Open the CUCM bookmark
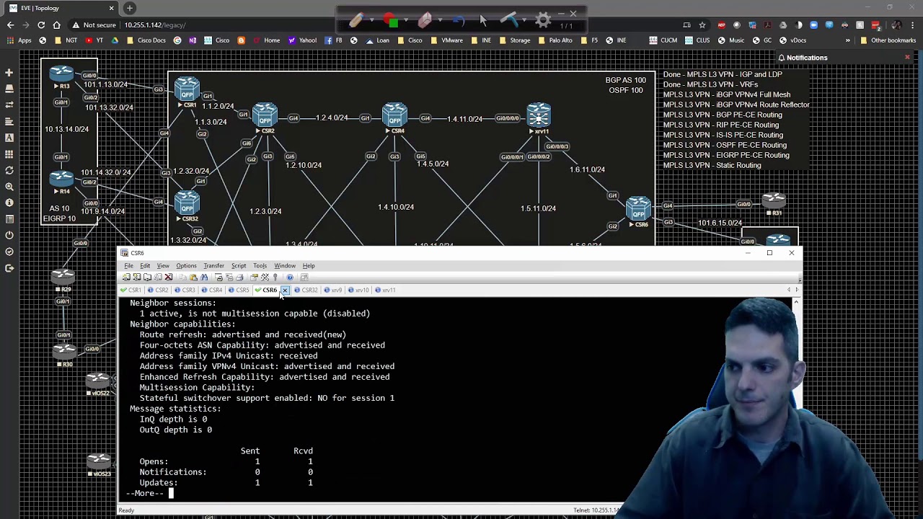This screenshot has width=923, height=519. (x=663, y=40)
